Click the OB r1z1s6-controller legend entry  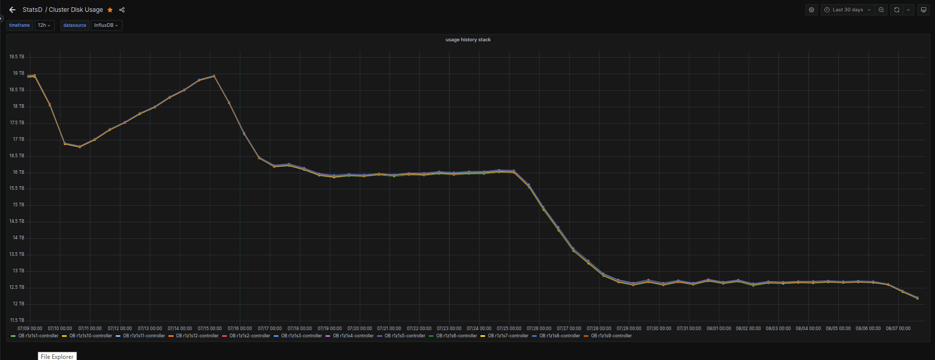456,336
